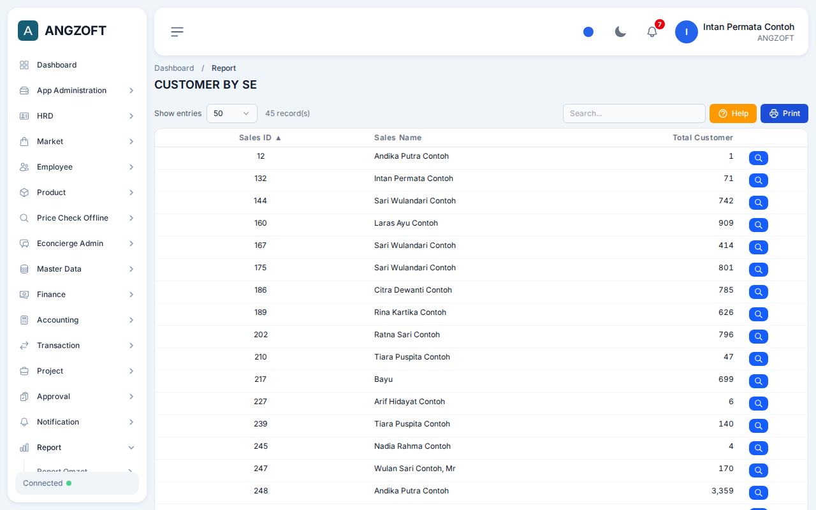Screen dimensions: 816x510
Task: View details for Nadia Rahma Contoh row
Action: click(x=759, y=448)
